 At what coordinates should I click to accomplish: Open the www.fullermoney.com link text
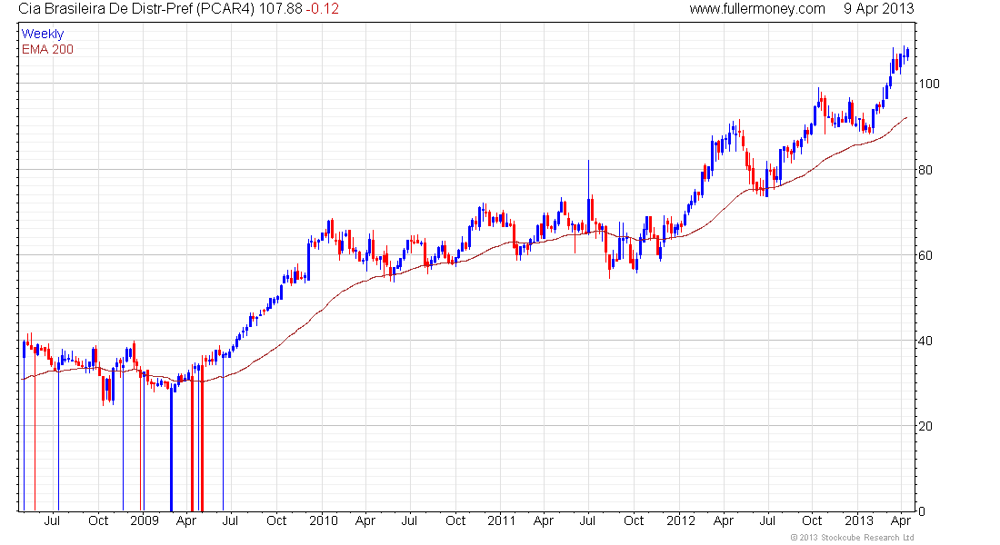tap(757, 9)
